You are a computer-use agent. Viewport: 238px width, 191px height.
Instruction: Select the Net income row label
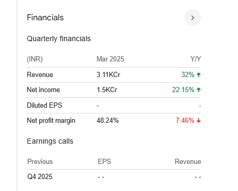point(43,90)
